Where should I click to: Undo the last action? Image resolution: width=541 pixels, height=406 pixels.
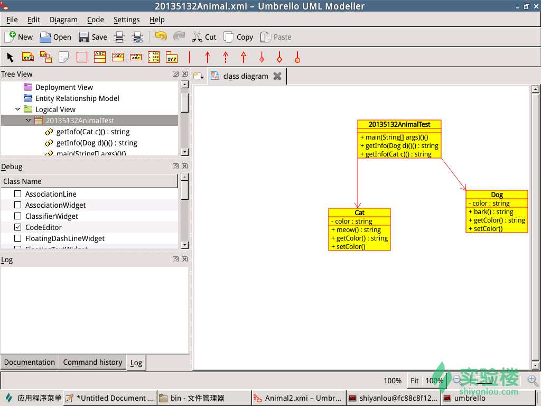(161, 36)
